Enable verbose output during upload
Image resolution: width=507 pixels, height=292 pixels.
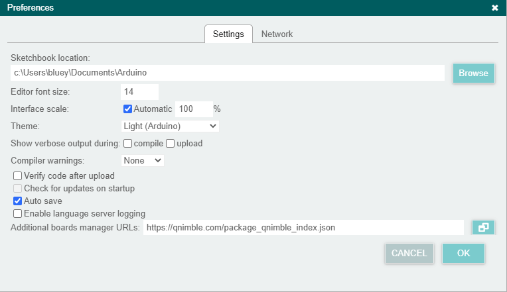(x=171, y=143)
